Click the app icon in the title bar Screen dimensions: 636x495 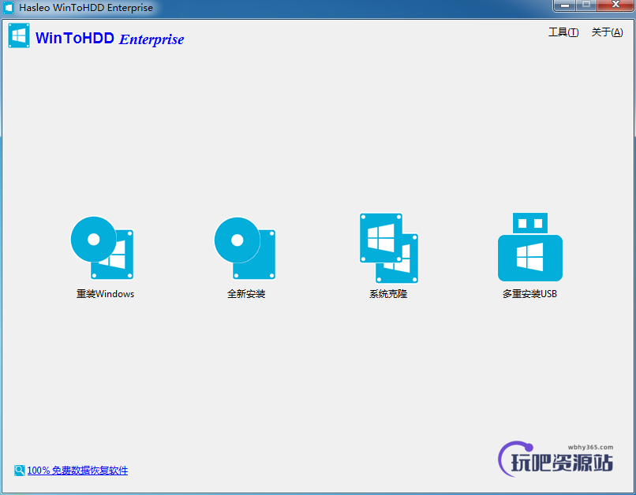[9, 8]
